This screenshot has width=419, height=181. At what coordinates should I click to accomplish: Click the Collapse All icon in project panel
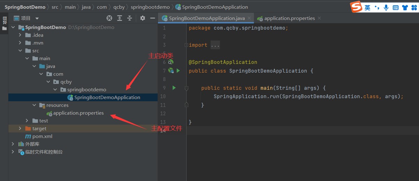tap(130, 18)
